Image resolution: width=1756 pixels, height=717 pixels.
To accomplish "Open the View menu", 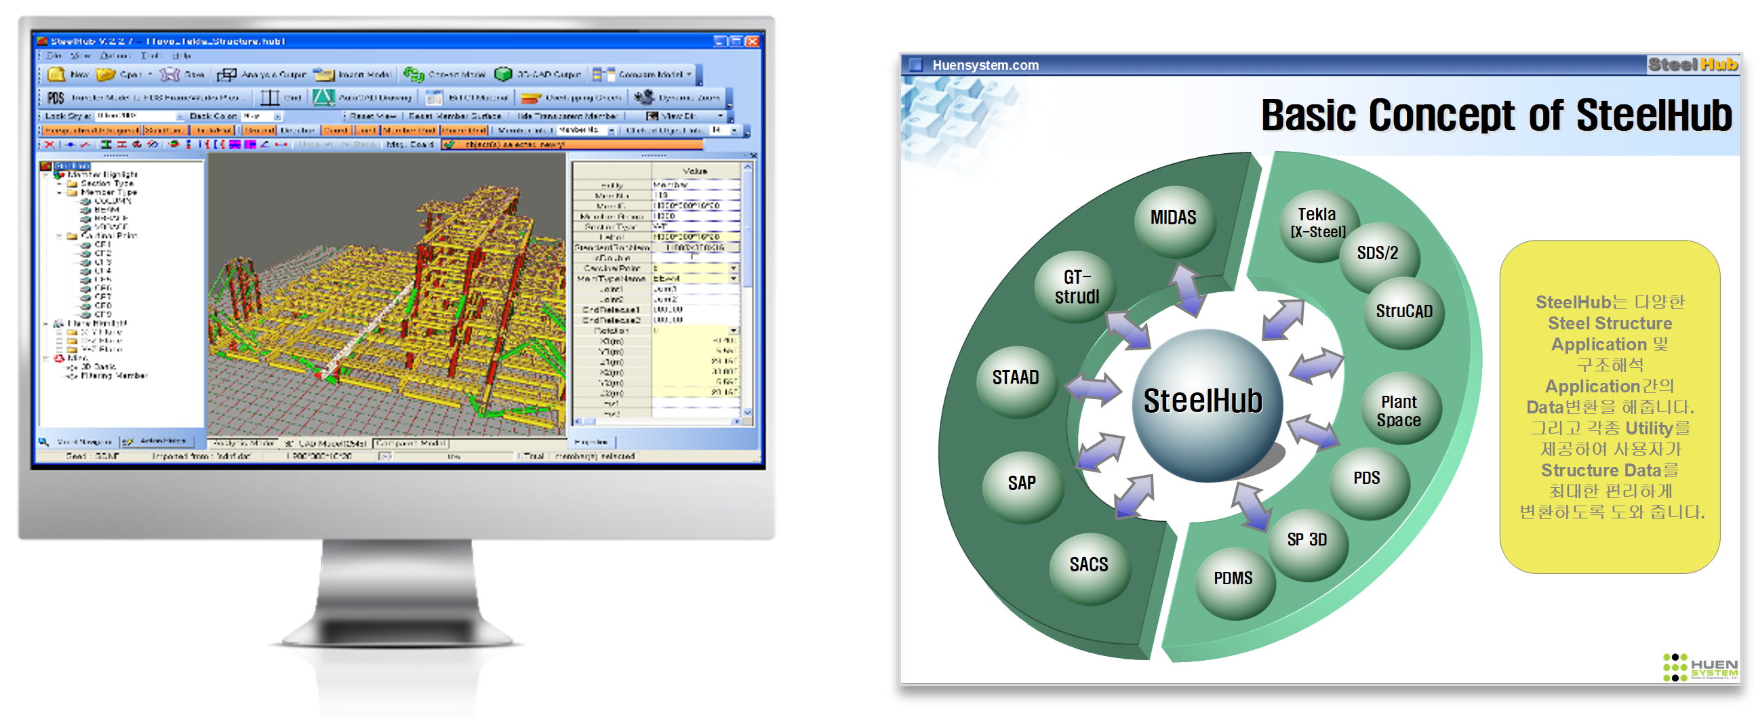I will [81, 55].
